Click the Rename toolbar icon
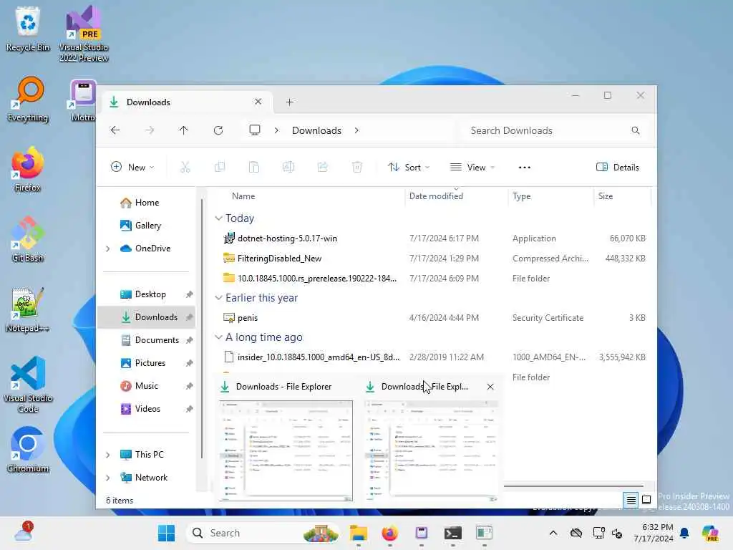Image resolution: width=733 pixels, height=550 pixels. 288,167
